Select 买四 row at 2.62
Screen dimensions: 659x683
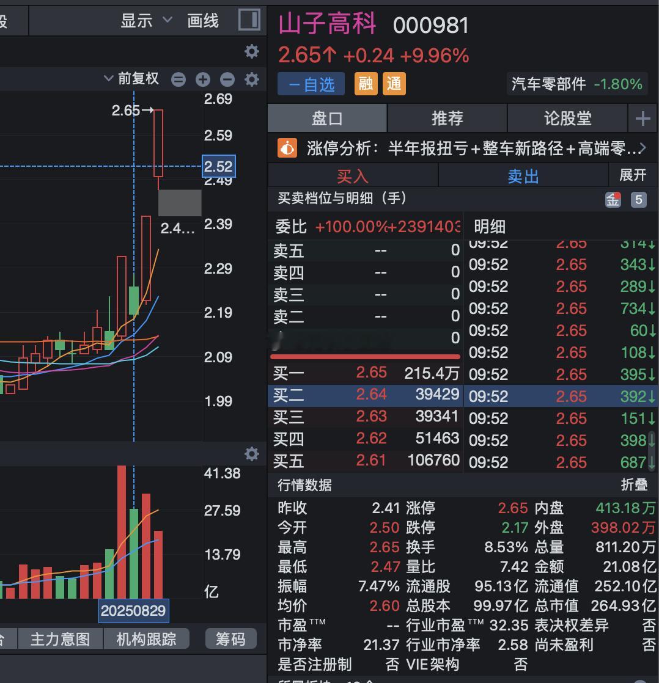[365, 438]
